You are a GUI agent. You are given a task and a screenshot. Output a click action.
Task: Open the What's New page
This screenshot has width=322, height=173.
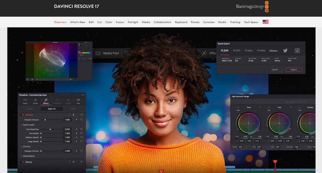[78, 22]
